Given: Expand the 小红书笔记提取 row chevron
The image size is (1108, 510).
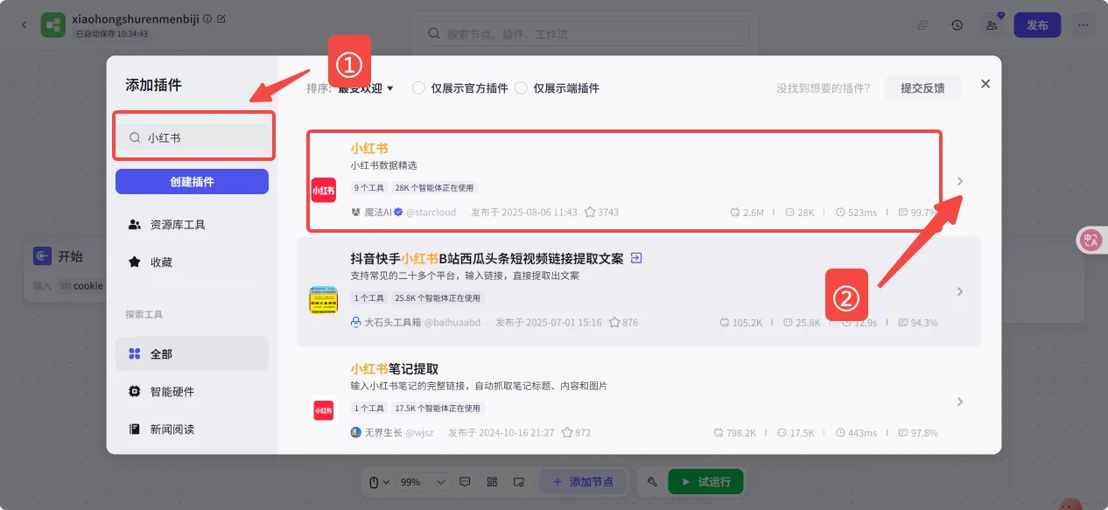Looking at the screenshot, I should pyautogui.click(x=960, y=402).
